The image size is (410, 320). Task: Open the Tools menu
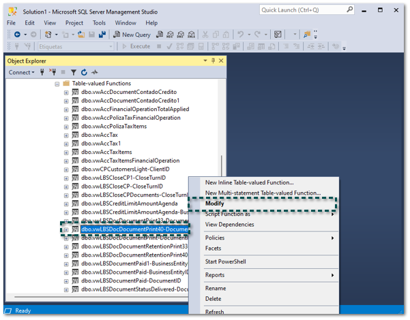pos(99,23)
